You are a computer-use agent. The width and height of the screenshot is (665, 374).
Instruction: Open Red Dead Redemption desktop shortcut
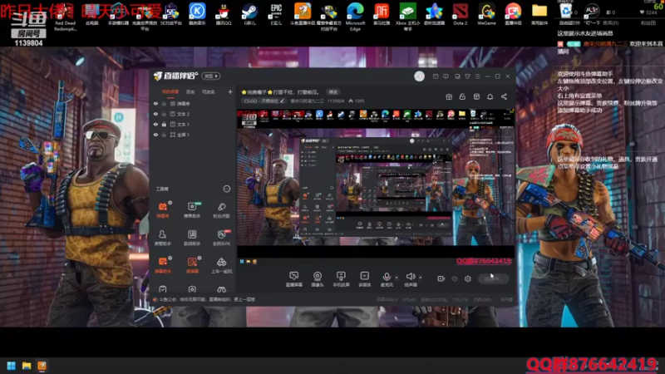tap(65, 16)
